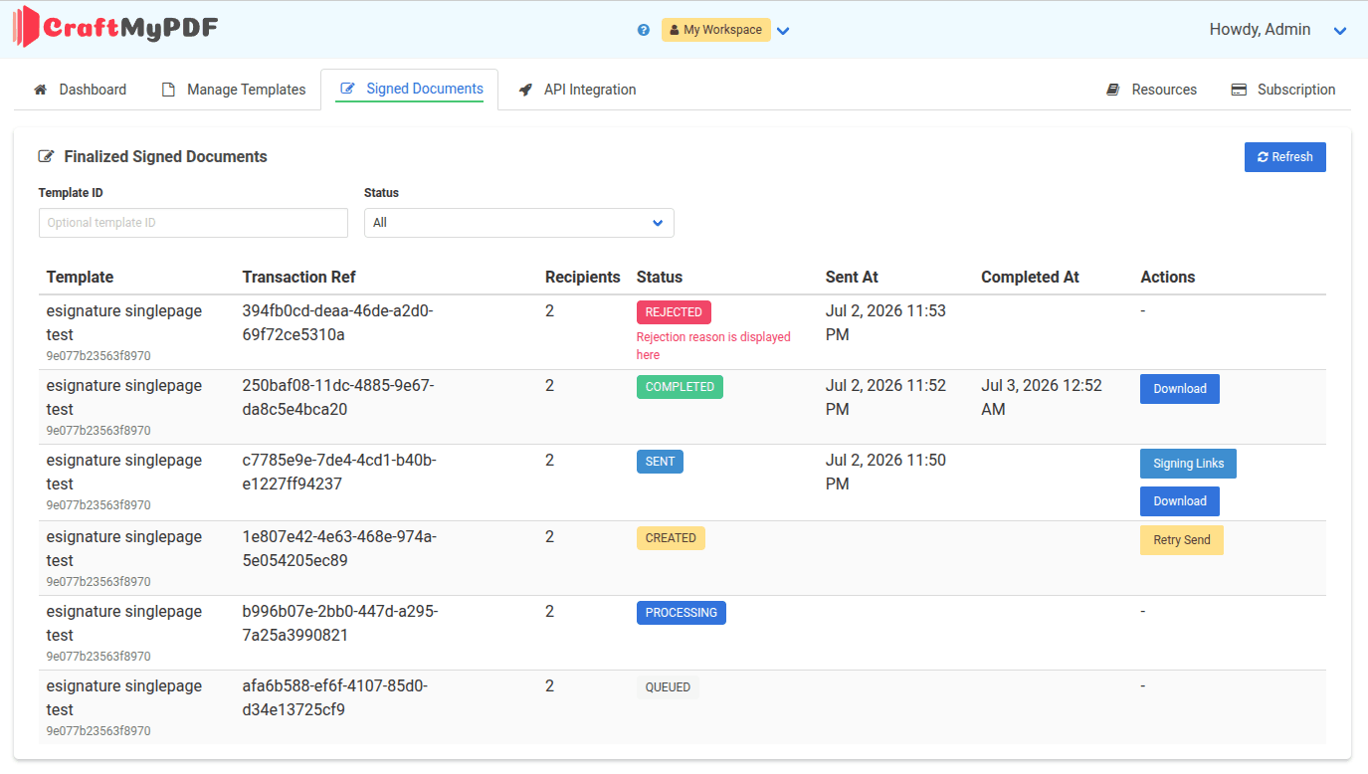Select the Signed Documents tab
Screen dimensions: 1368x774
coord(410,89)
